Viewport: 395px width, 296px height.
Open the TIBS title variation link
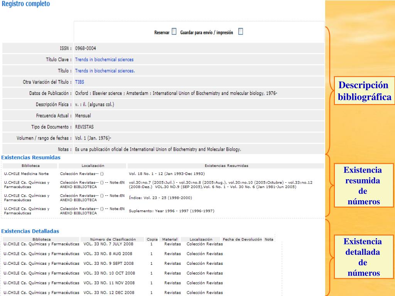(79, 82)
